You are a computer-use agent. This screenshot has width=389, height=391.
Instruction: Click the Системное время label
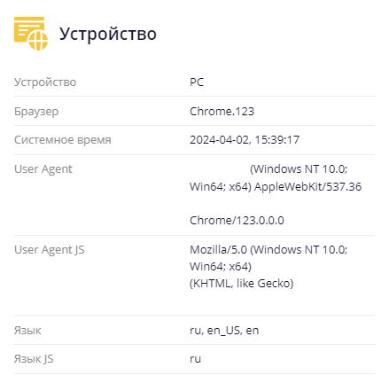tap(63, 140)
